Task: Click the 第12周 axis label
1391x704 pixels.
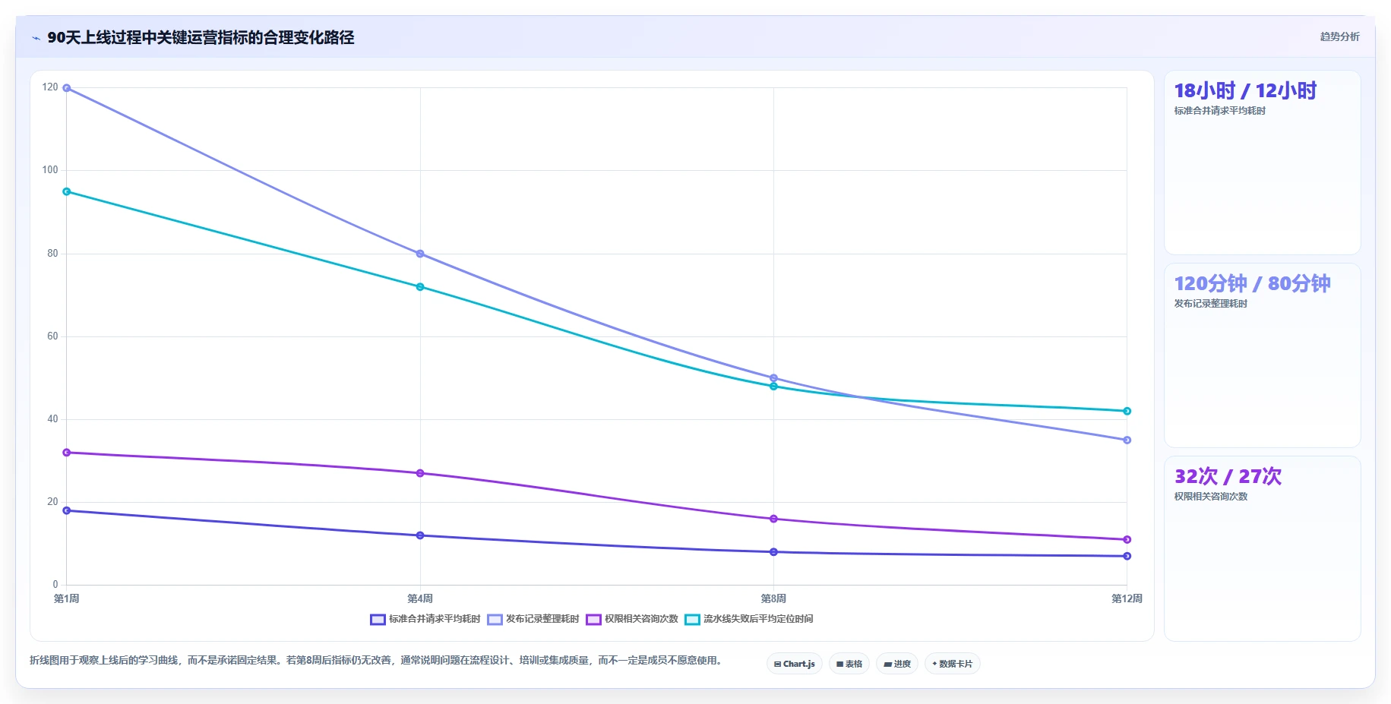Action: point(1127,598)
